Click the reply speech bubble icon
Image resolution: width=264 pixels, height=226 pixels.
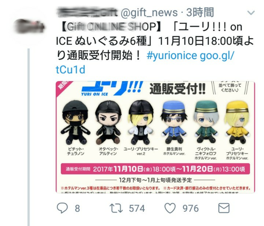click(x=62, y=208)
